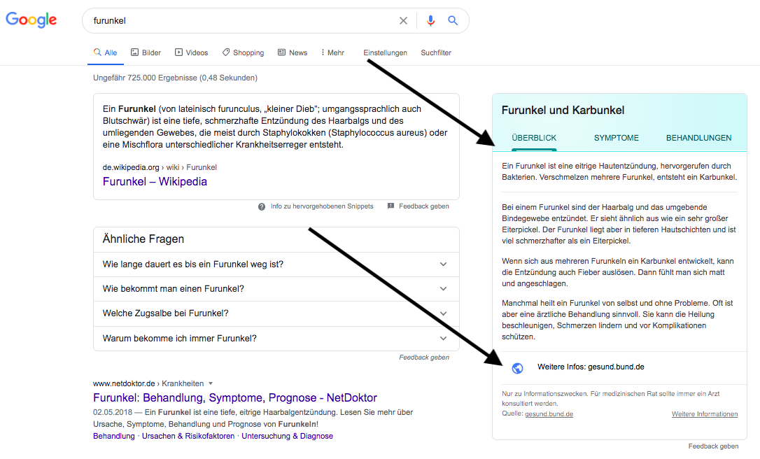Click 'Furunkel und Karbunkel' panel heading

tap(563, 110)
